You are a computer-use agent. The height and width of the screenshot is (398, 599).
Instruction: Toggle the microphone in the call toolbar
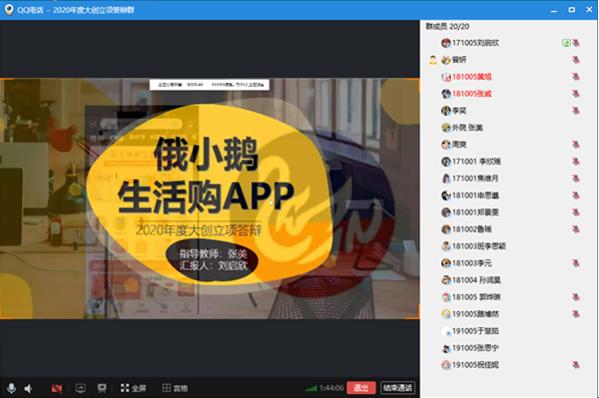(x=11, y=388)
